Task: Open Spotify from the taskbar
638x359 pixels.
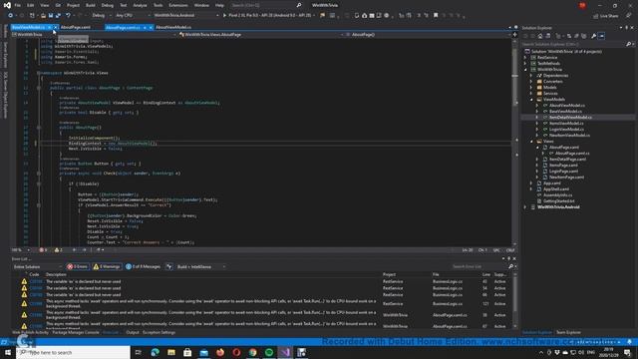Action: point(269,352)
